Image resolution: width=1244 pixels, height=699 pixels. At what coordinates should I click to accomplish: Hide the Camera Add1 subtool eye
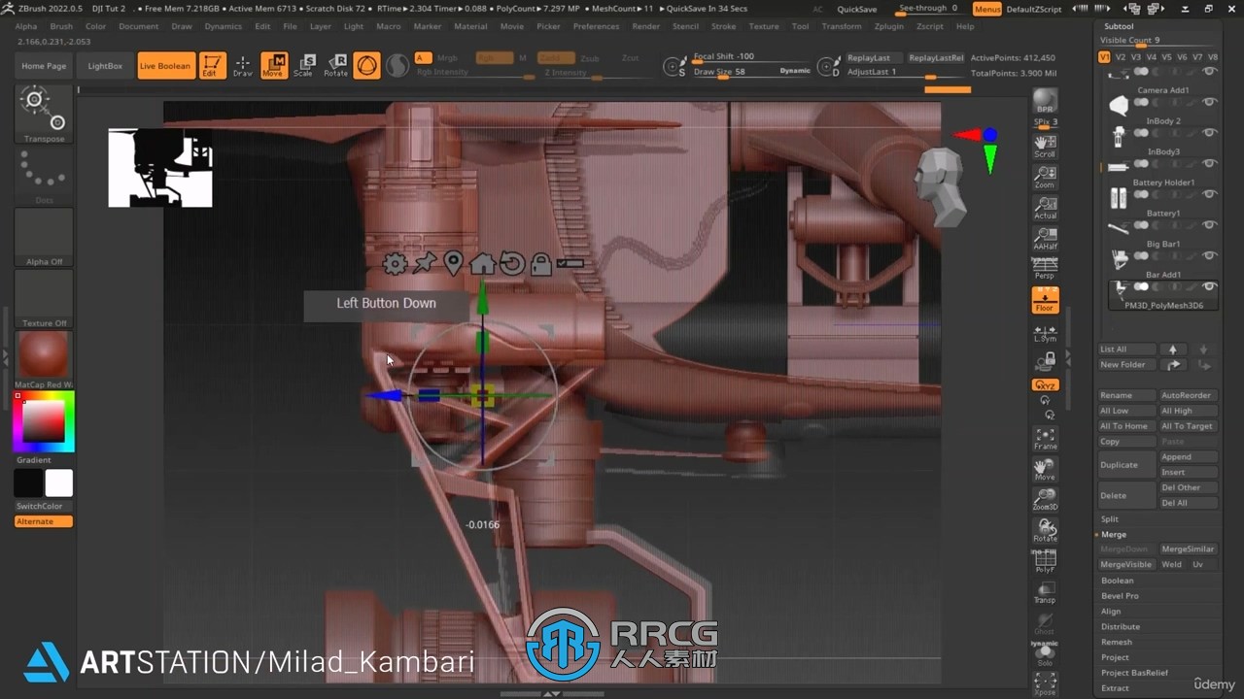1210,72
